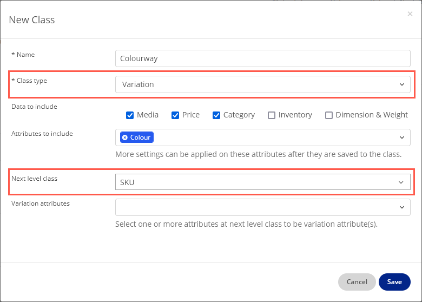Open the empty Variation attributes dropdown field
This screenshot has height=302, width=422.
(254, 207)
